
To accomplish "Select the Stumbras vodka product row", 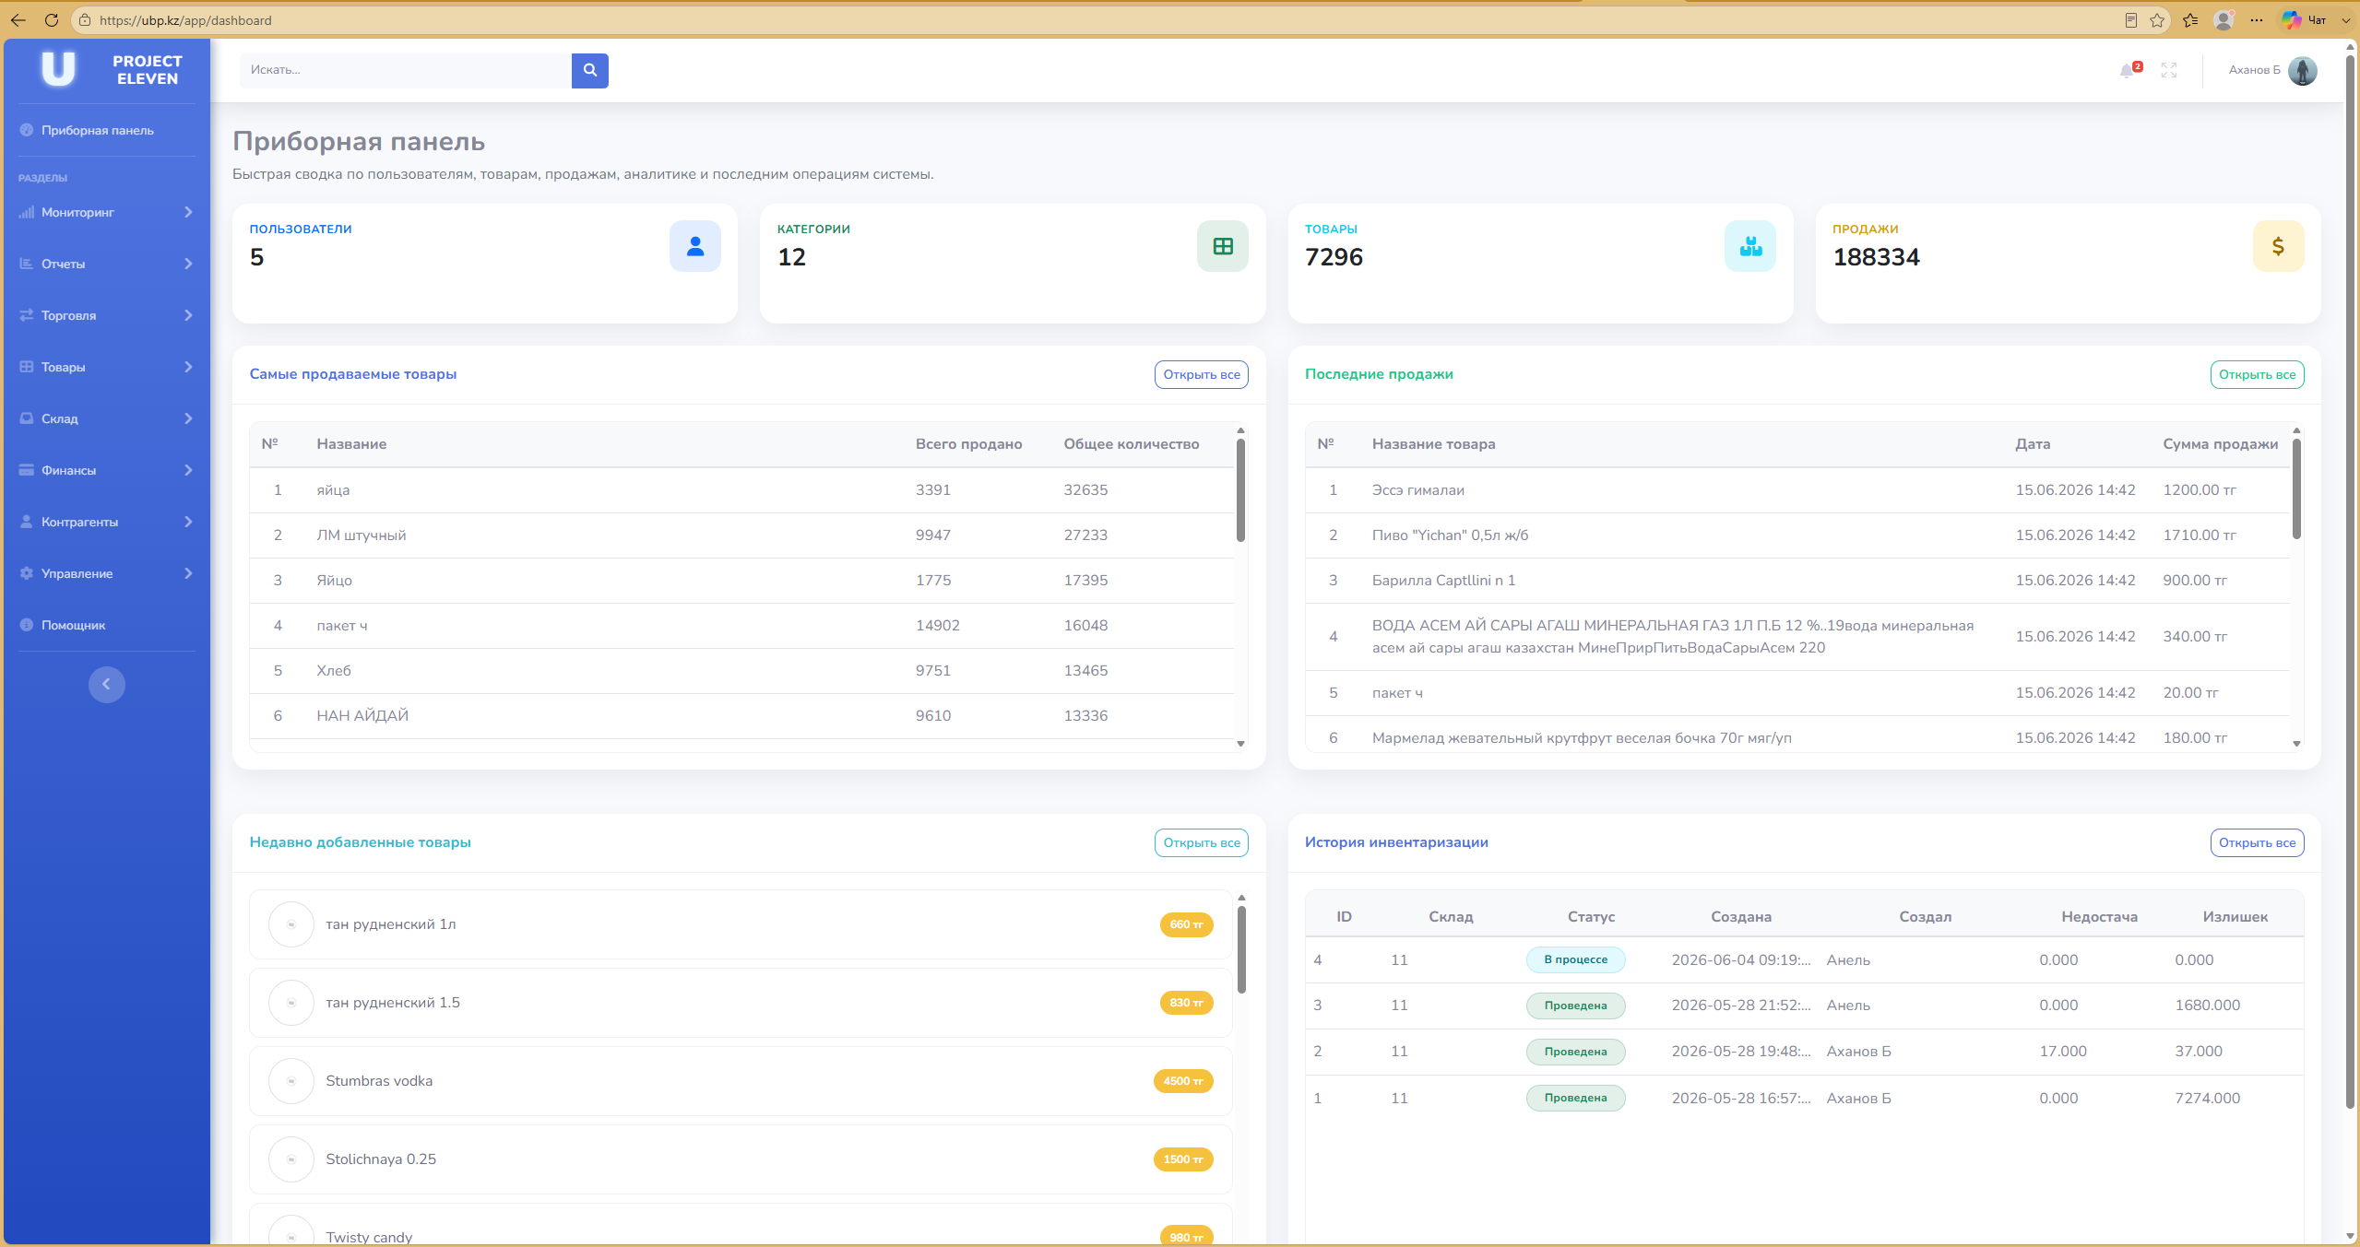I will pos(741,1081).
